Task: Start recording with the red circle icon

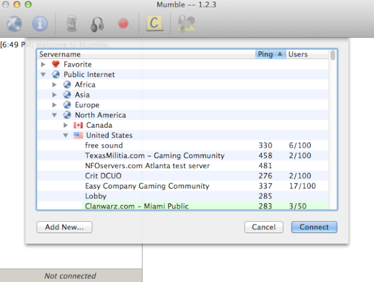Action: point(123,23)
